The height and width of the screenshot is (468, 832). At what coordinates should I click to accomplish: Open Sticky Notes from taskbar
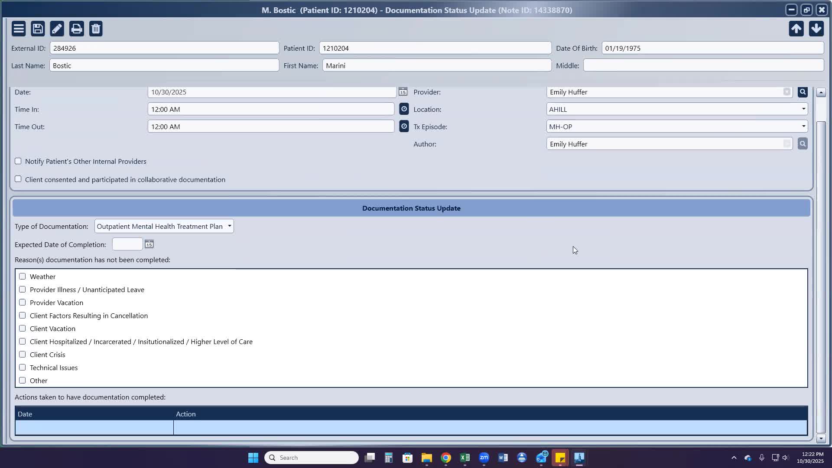(x=560, y=458)
